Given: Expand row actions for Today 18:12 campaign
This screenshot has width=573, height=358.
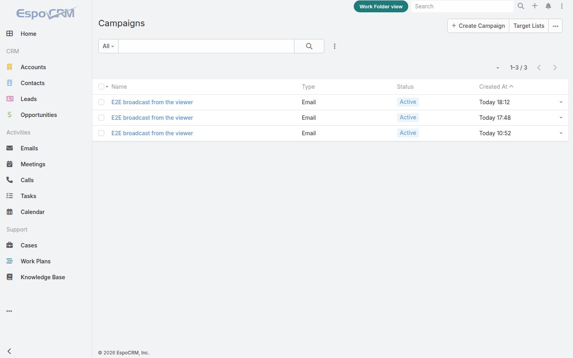Looking at the screenshot, I should [x=561, y=102].
